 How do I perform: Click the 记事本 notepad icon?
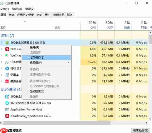[x=7, y=75]
